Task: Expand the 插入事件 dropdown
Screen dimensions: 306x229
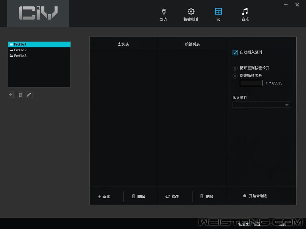Action: (x=261, y=105)
